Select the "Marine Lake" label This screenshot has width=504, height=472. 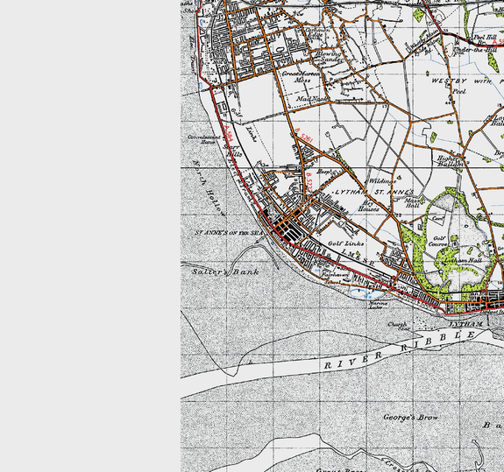coord(378,305)
